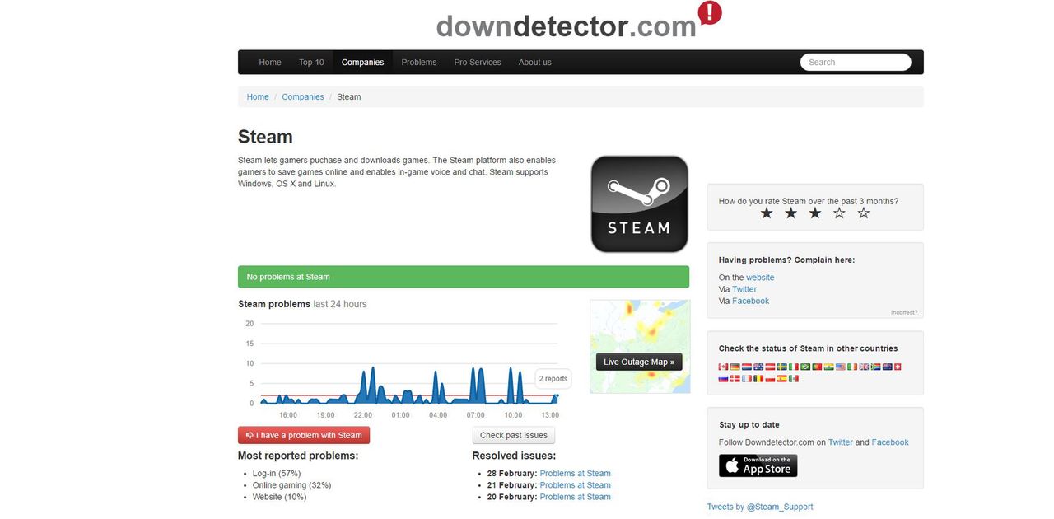The height and width of the screenshot is (519, 1054).
Task: Select the Denmark flag
Action: coord(735,379)
